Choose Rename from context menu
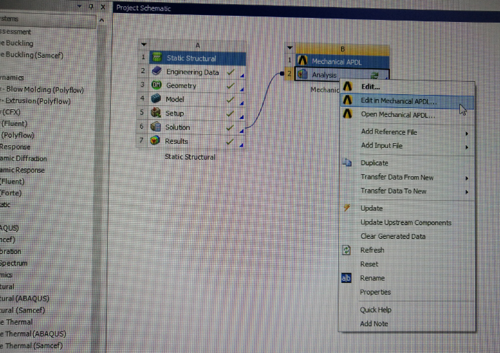This screenshot has height=353, width=500. tap(407, 278)
